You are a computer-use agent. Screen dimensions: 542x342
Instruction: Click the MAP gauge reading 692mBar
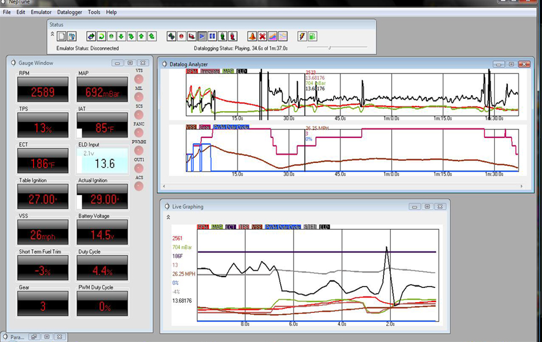point(102,89)
